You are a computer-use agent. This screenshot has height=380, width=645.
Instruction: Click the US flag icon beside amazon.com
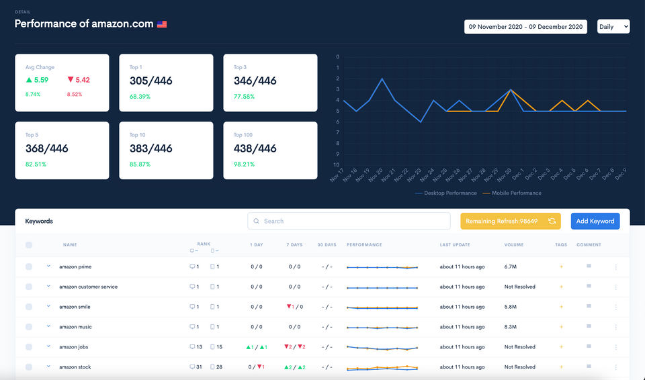click(x=162, y=24)
